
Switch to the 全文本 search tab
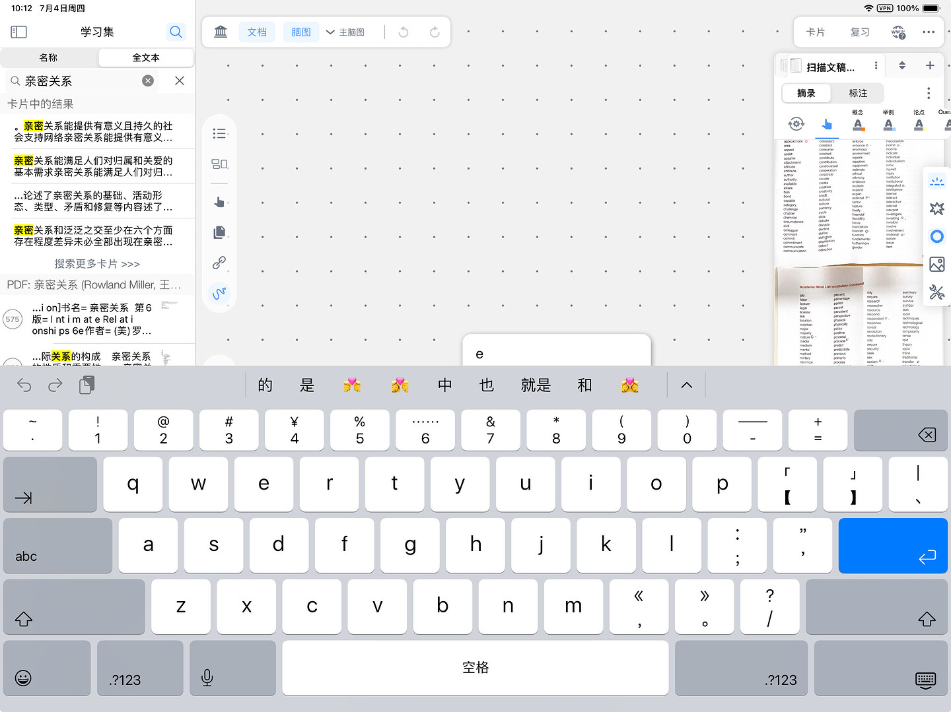click(146, 57)
